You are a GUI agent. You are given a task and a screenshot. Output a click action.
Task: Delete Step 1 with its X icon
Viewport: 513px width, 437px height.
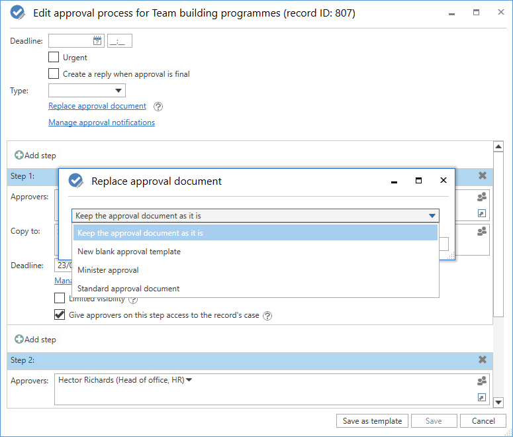point(483,176)
